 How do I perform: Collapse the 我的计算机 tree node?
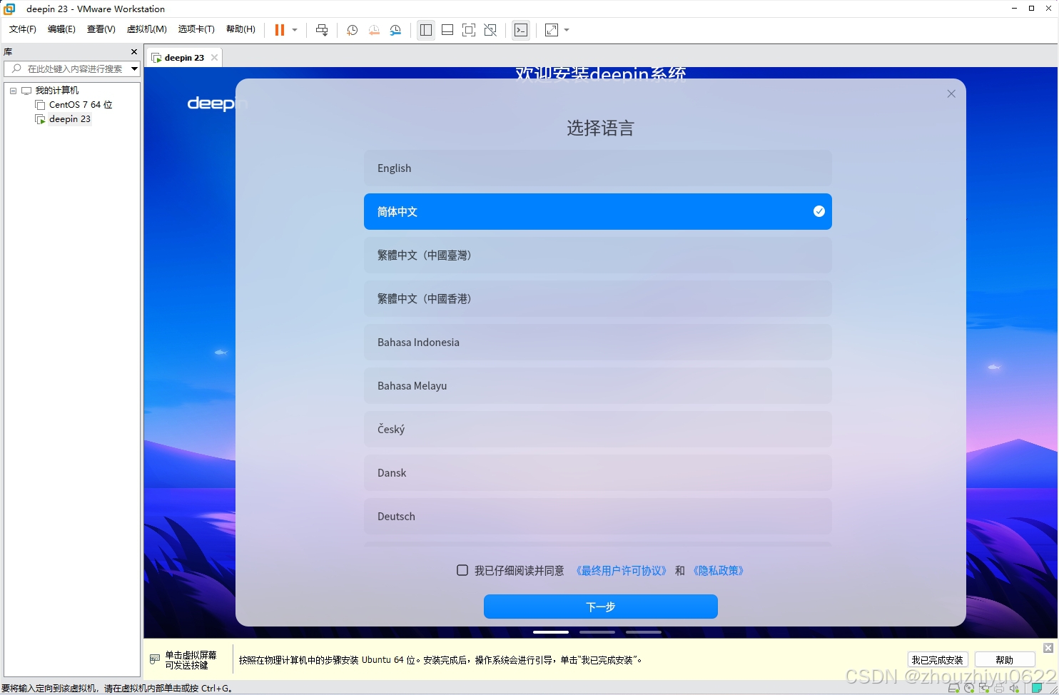pyautogui.click(x=13, y=91)
